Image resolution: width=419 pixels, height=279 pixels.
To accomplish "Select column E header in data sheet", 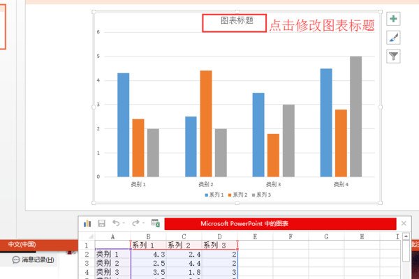I will coord(255,236).
